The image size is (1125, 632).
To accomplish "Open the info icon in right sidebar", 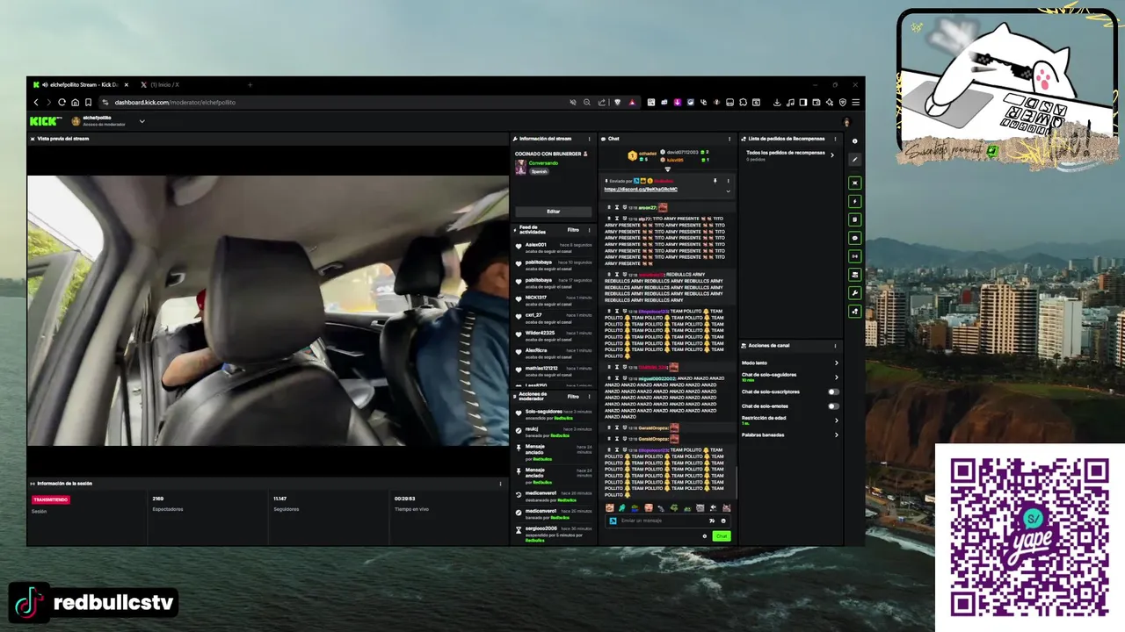I will pos(854,140).
